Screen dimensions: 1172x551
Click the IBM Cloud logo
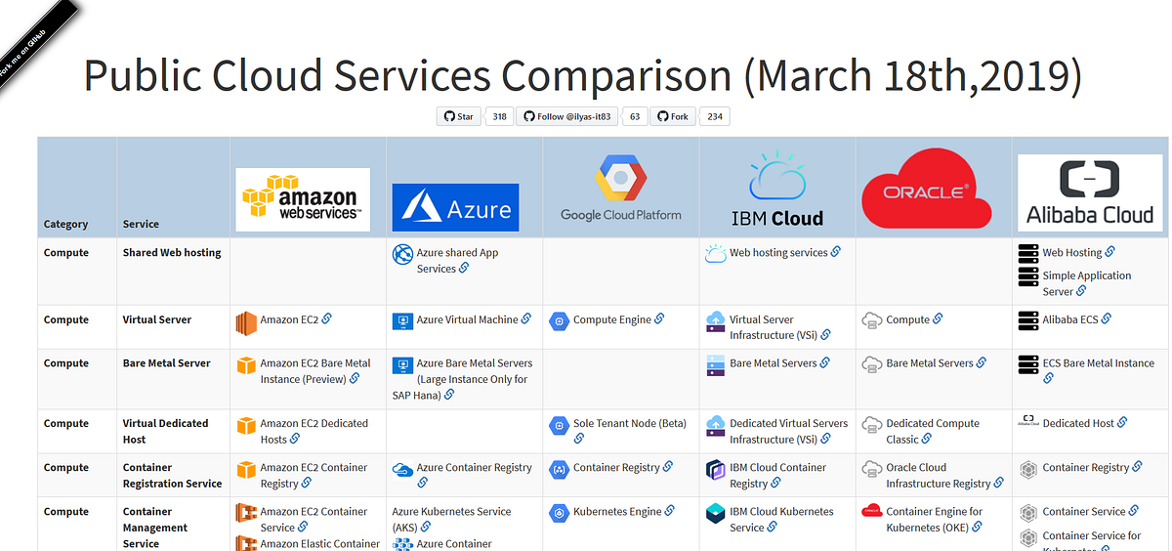click(777, 190)
